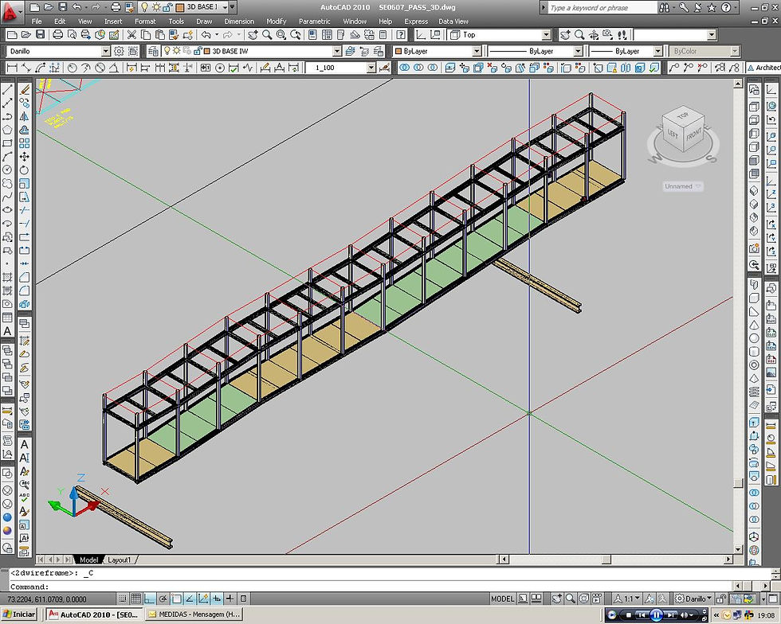Screen dimensions: 781x624
Task: Click the Aligned dimension tool
Action: pos(26,68)
